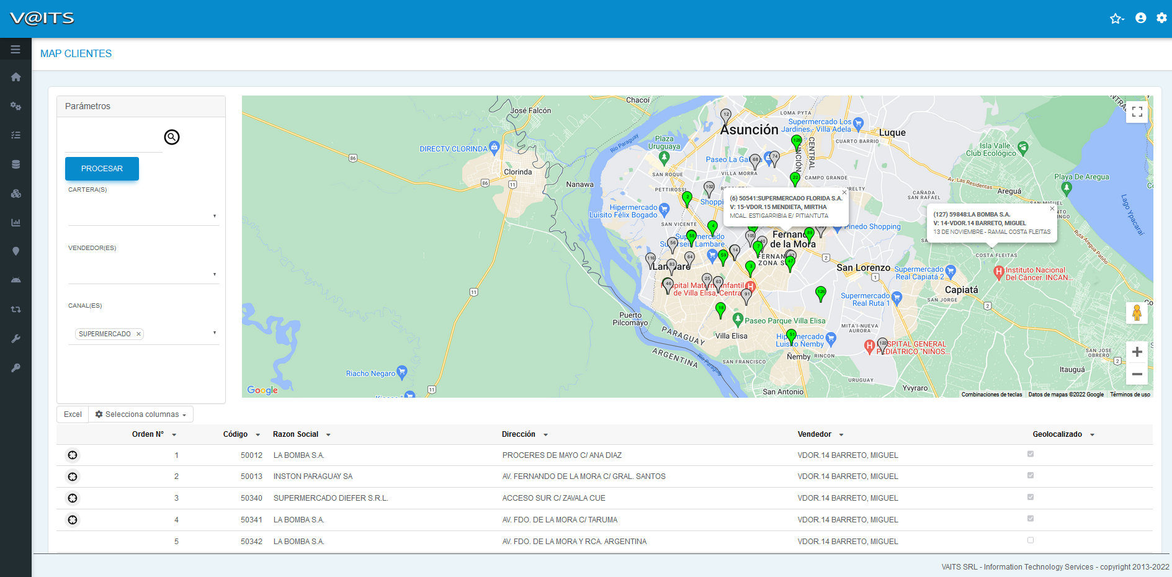The height and width of the screenshot is (577, 1172).
Task: Toggle Geolocalizado checkbox for INSTON PARAGUAY SA
Action: [1031, 475]
